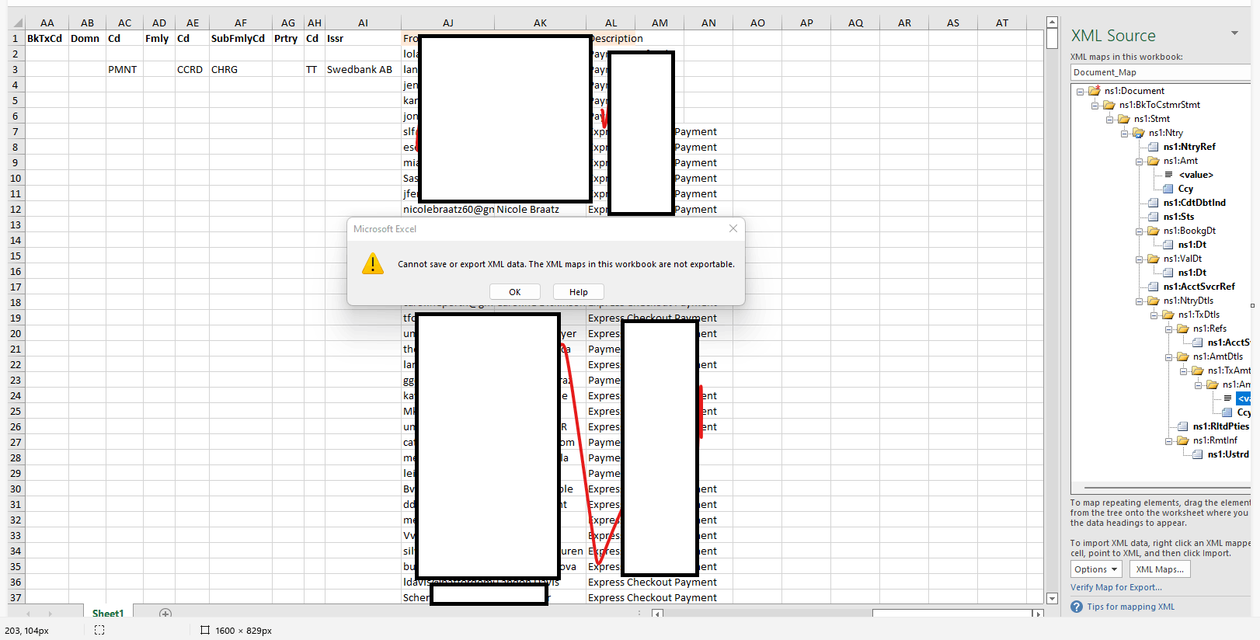Click OK in the error dialog

pos(515,292)
